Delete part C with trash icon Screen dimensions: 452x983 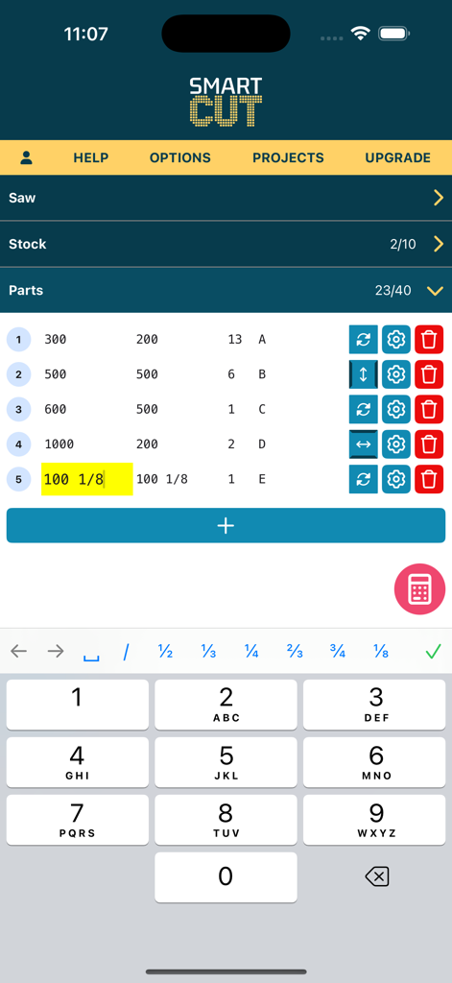click(429, 409)
